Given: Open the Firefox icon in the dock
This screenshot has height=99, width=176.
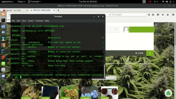Looking at the screenshot, I should (3, 14).
